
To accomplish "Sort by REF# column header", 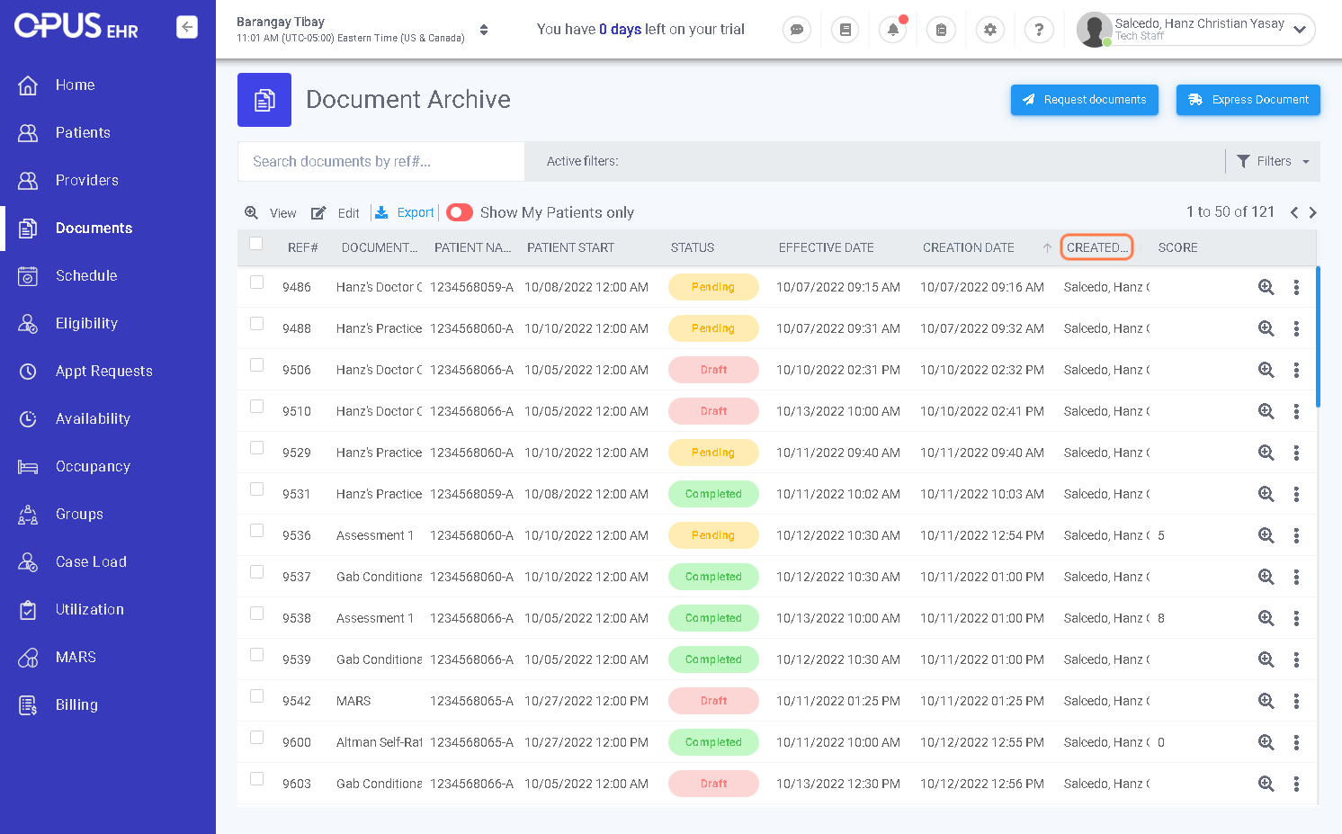I will 303,247.
